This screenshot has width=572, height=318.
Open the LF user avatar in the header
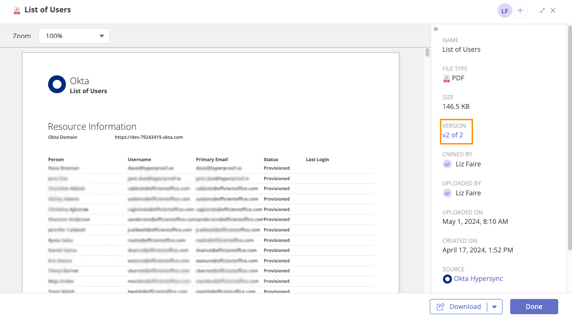coord(505,10)
